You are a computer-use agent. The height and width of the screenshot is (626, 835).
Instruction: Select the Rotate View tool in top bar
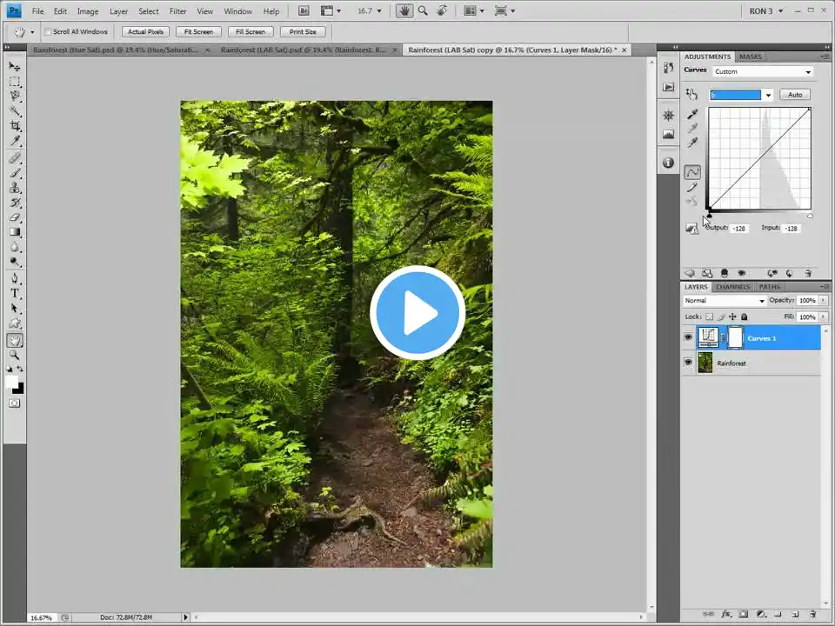pos(442,11)
